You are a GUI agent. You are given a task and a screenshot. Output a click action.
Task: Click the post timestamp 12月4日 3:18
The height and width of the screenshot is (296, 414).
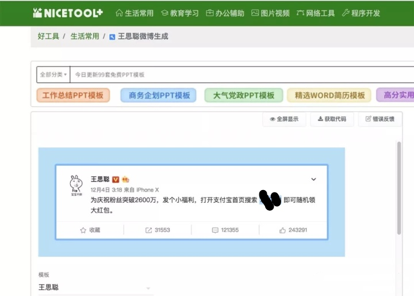point(106,190)
